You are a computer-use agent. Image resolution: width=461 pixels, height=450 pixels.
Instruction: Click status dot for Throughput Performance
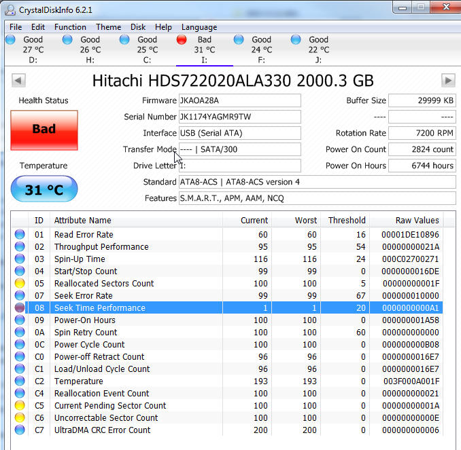pos(20,246)
